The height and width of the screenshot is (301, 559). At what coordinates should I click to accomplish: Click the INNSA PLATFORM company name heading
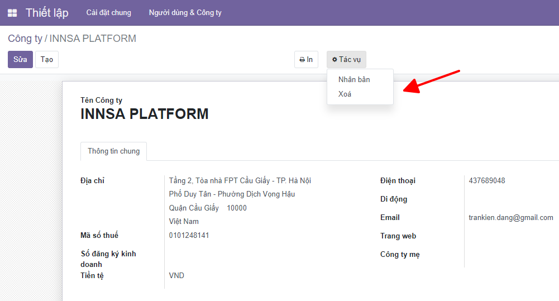(145, 114)
